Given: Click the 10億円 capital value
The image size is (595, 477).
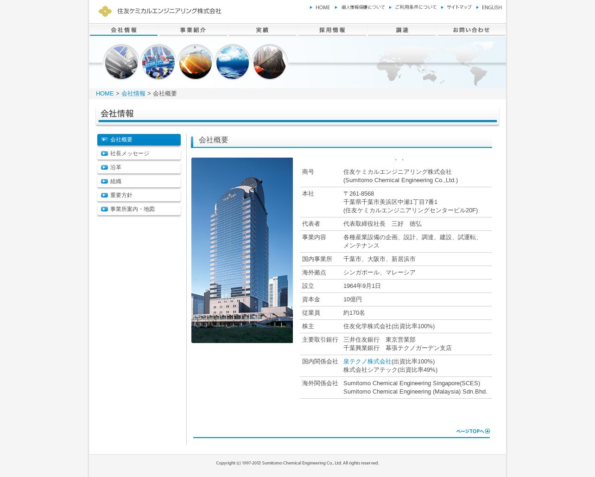Looking at the screenshot, I should click(353, 299).
